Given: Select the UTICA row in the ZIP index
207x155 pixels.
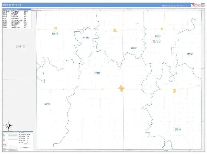Looking at the screenshot, I should click(x=15, y=26).
